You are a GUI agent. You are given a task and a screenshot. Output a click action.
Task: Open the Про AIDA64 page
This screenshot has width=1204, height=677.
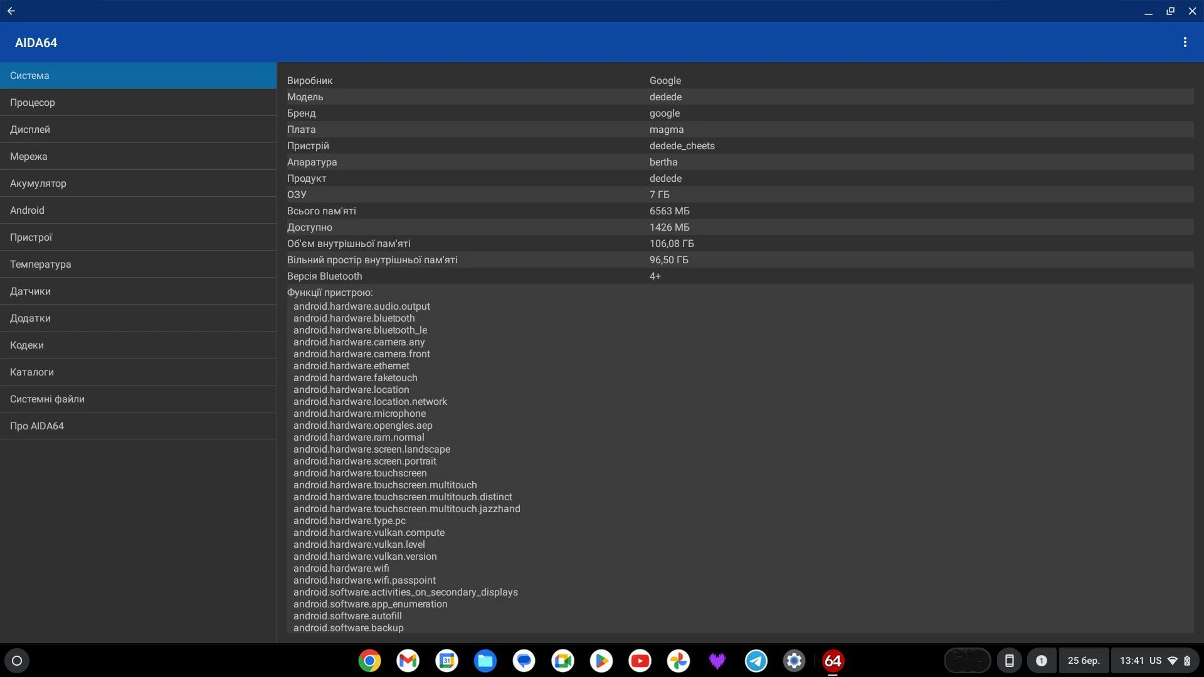[x=138, y=426]
